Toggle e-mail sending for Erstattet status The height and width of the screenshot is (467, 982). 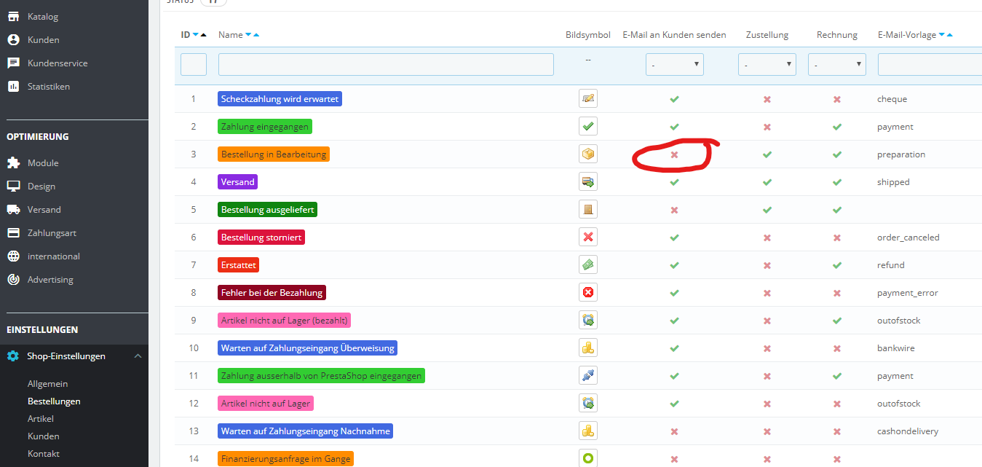click(x=674, y=265)
